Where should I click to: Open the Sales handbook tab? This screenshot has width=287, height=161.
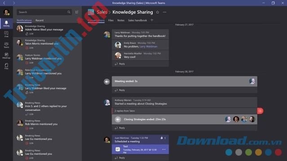tap(137, 20)
